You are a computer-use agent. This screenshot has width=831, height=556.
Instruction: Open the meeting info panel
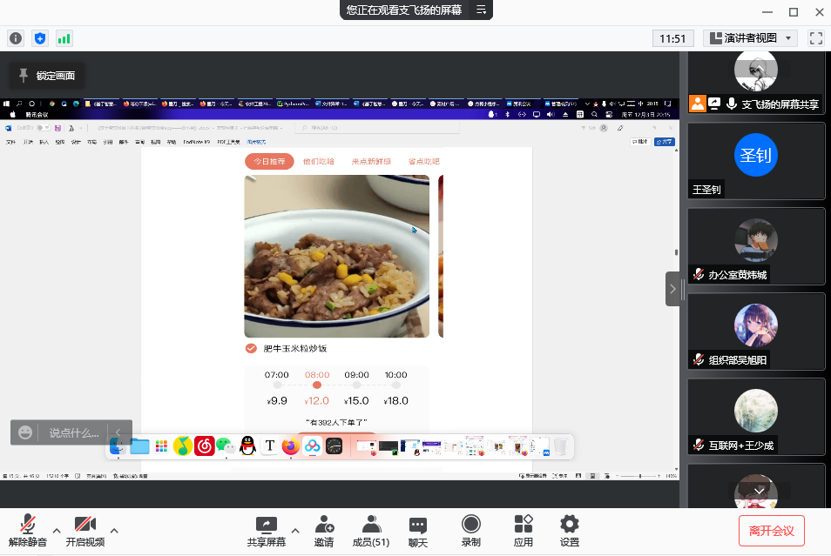[x=16, y=38]
